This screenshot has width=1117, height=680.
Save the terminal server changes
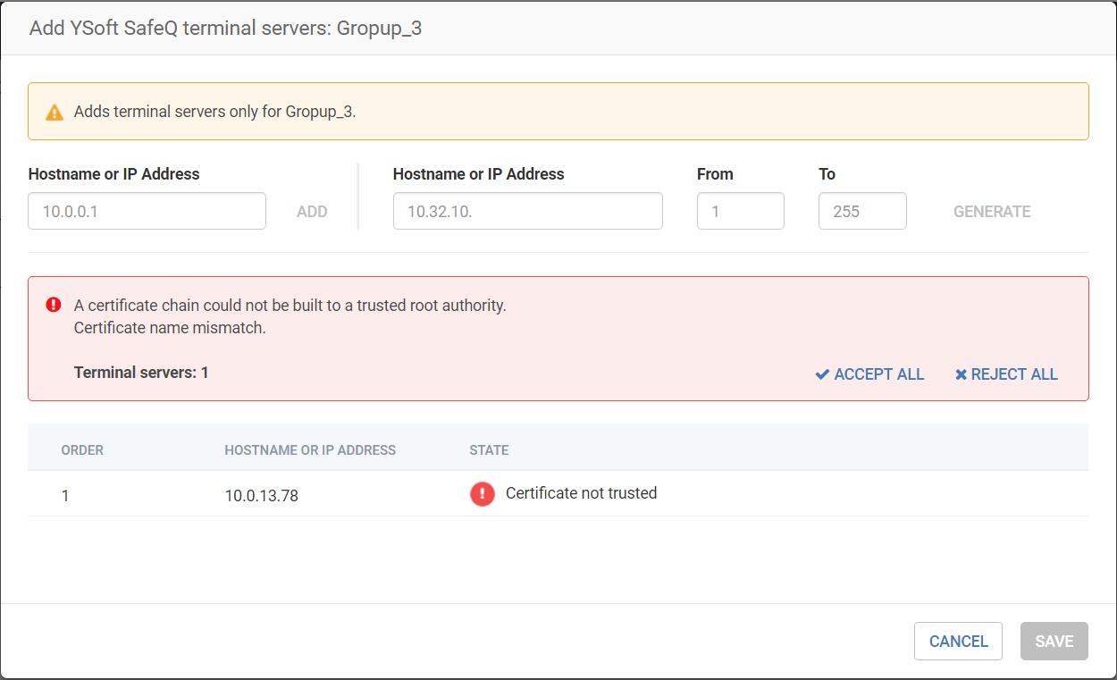click(1054, 641)
